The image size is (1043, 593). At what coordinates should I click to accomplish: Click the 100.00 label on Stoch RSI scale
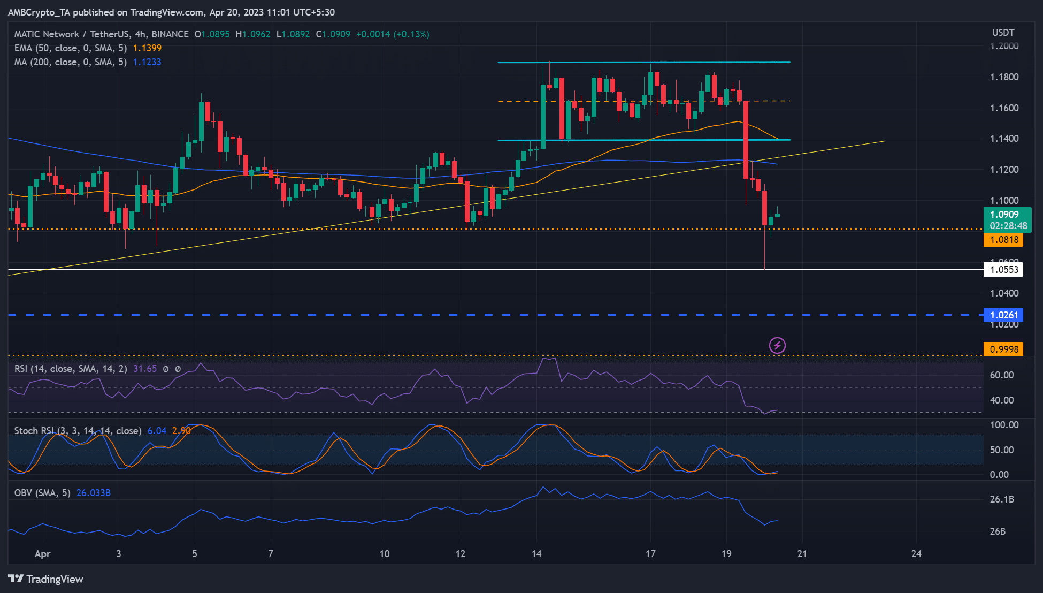(x=1004, y=425)
